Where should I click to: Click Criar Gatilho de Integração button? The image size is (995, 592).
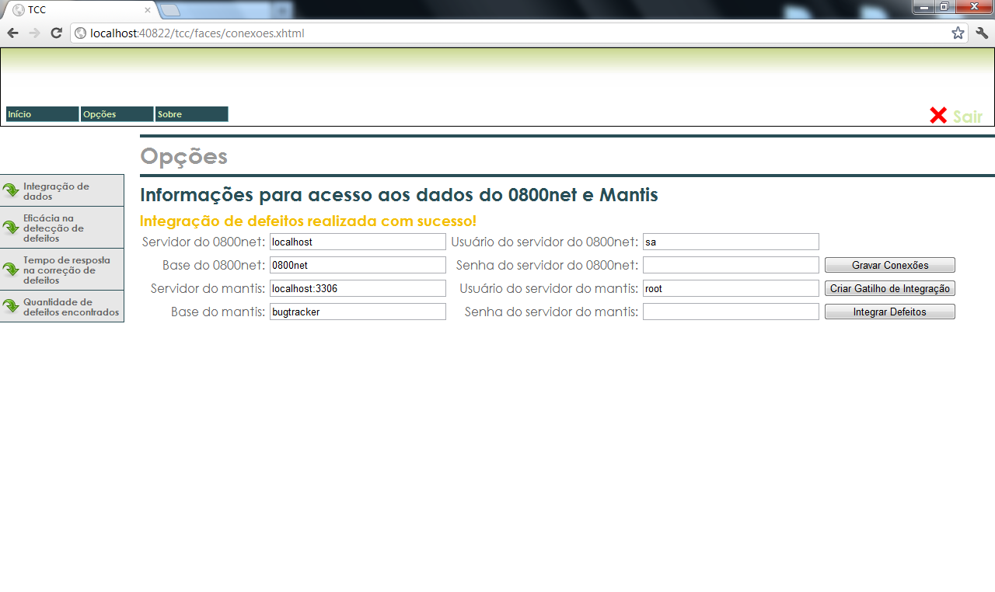tap(890, 288)
